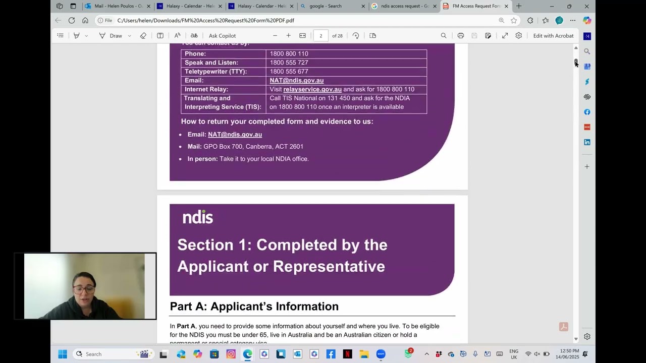Viewport: 646px width, 363px height.
Task: Select the Erase tool
Action: click(x=143, y=36)
